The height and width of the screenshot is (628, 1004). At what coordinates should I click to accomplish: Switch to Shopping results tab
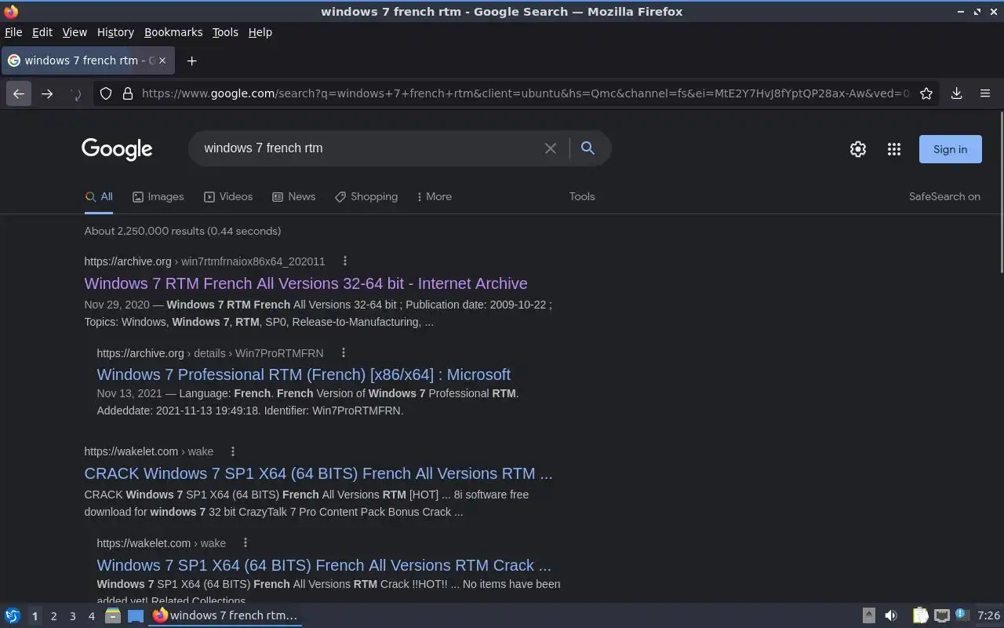(366, 196)
